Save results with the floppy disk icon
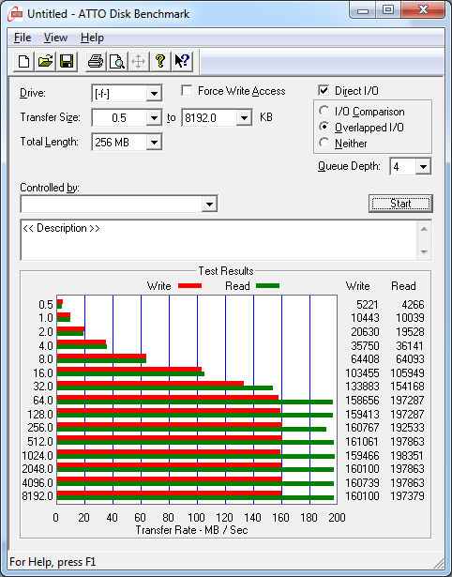Screen dimensions: 452x577 [67, 61]
